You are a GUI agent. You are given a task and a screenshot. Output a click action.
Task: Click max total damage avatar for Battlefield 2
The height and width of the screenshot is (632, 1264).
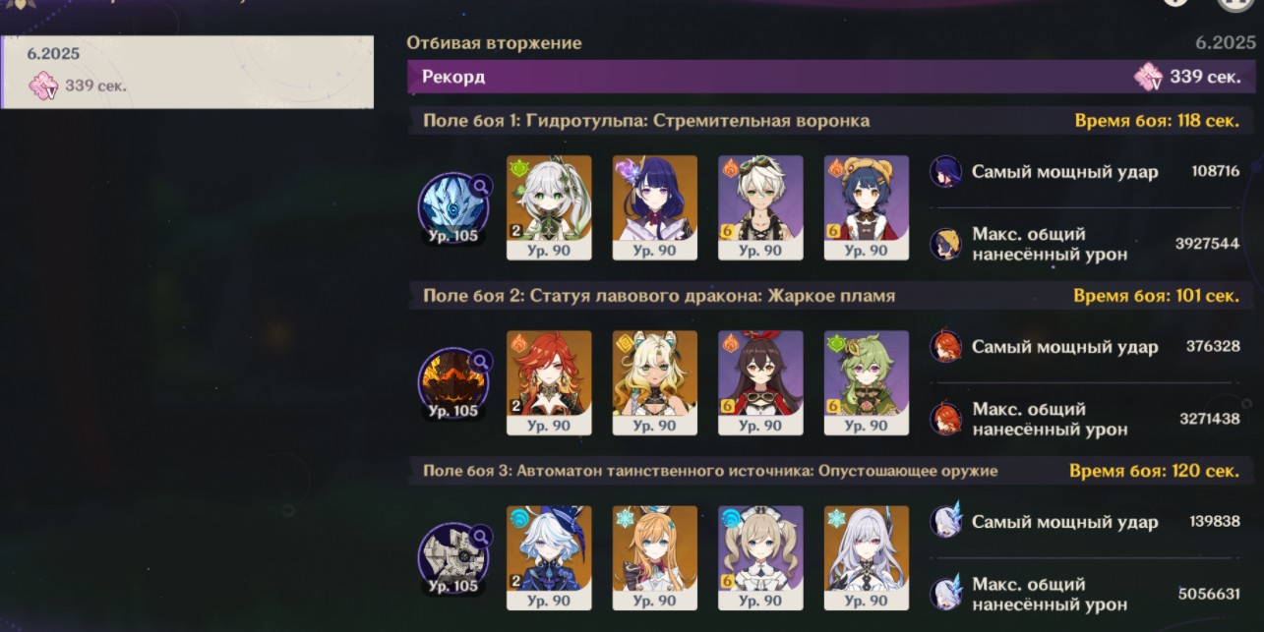click(946, 419)
